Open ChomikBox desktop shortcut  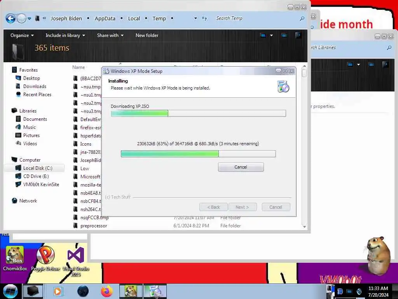tap(15, 259)
